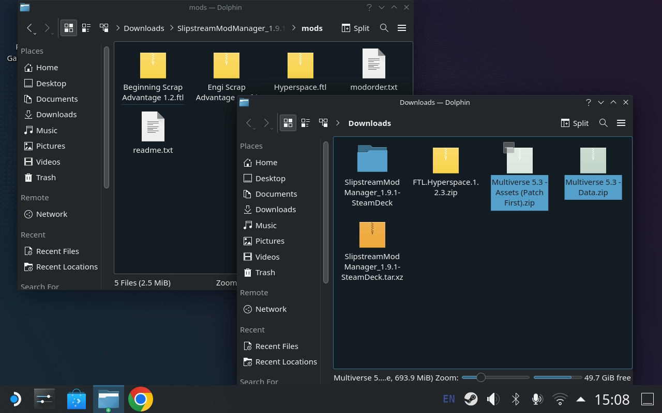Click Downloads breadcrumb in mods window
The width and height of the screenshot is (662, 413).
[144, 28]
